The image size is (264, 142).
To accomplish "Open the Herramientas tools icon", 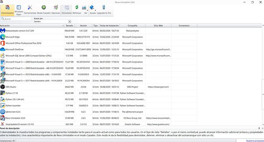I will point(30,10).
